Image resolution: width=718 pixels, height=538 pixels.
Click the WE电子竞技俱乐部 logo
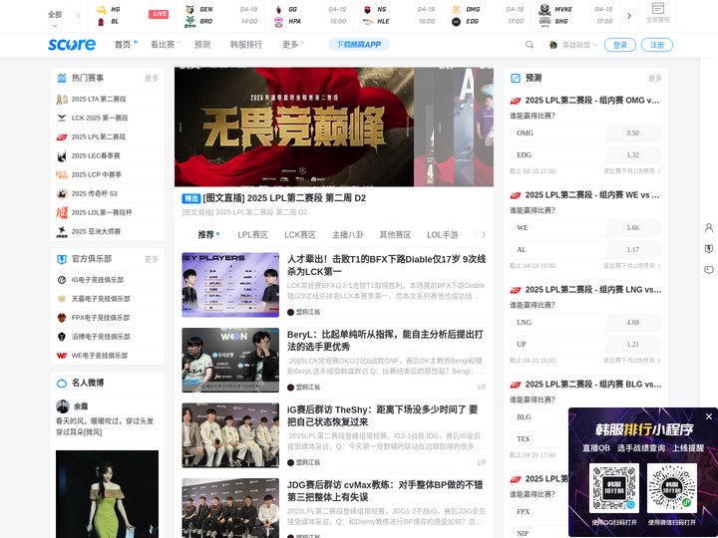click(x=62, y=356)
